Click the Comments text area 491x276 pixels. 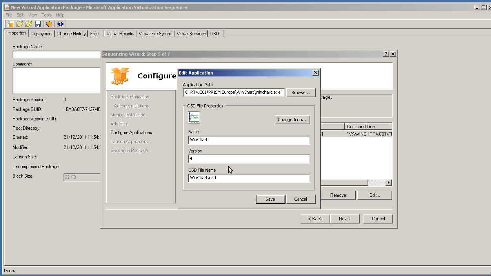tap(57, 80)
